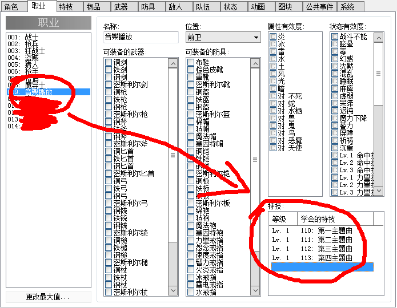This screenshot has height=308, width=397.
Task: Check the 密斯利尔弓 weapon checkbox
Action: coord(109,203)
